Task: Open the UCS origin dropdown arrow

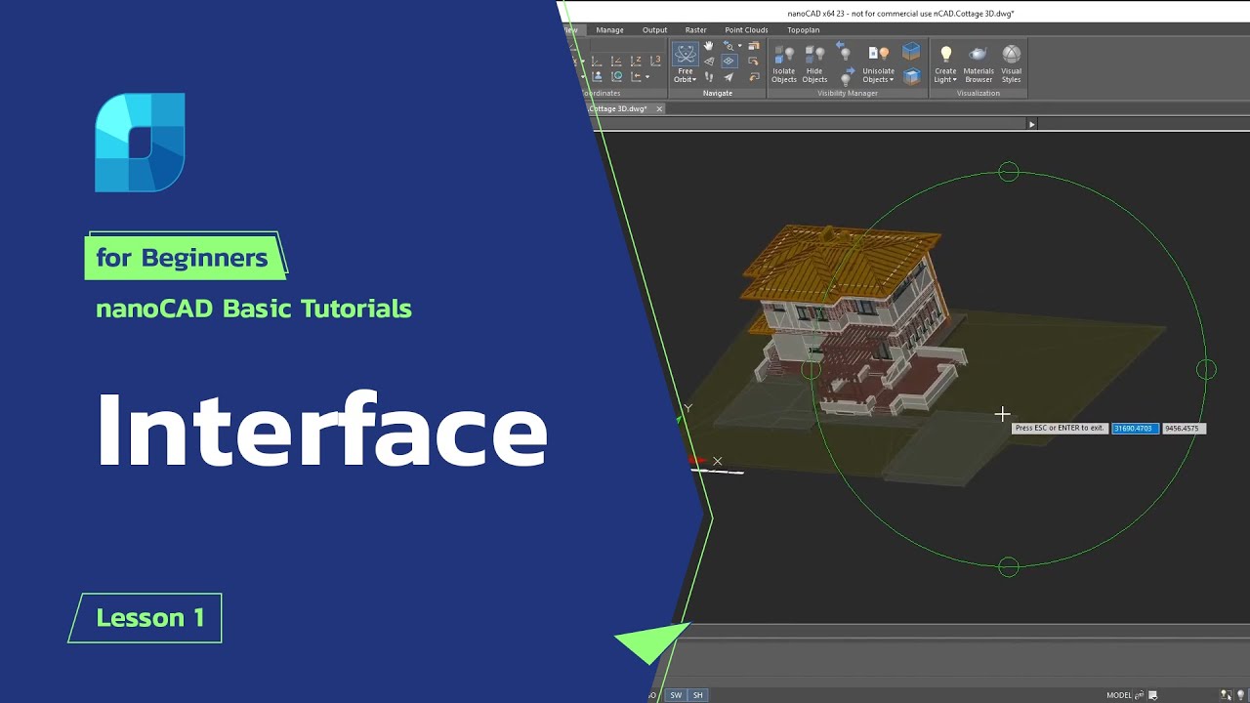Action: [646, 77]
